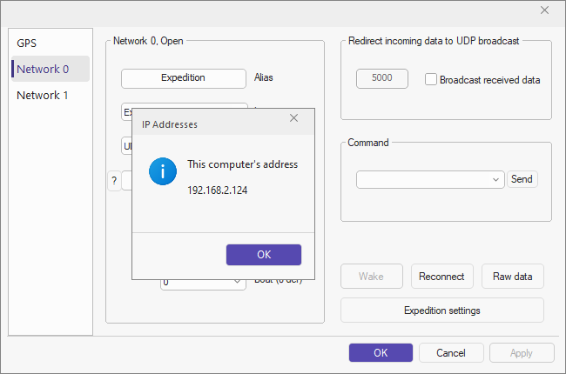Open the Raw data view

pyautogui.click(x=513, y=277)
